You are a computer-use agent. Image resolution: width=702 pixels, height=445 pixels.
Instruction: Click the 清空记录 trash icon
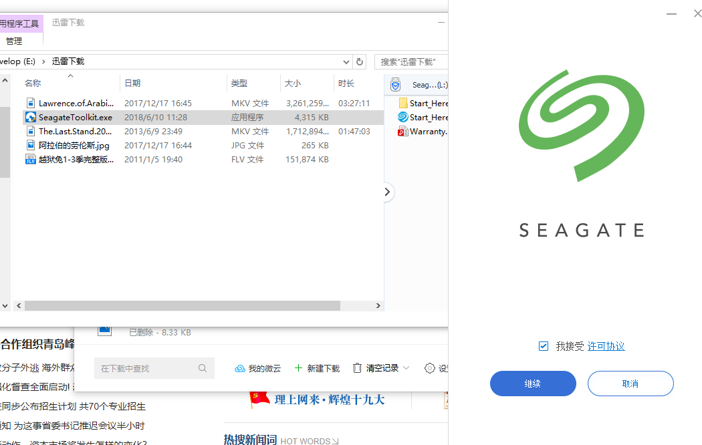[x=357, y=368]
